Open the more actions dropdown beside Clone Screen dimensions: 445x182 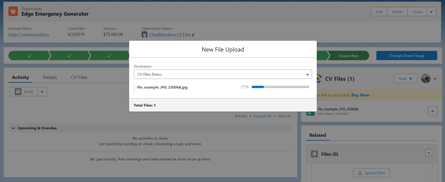[x=431, y=12]
